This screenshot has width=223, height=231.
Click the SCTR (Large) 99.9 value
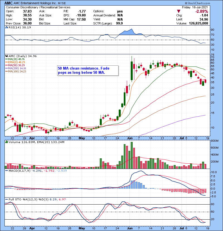(119, 23)
